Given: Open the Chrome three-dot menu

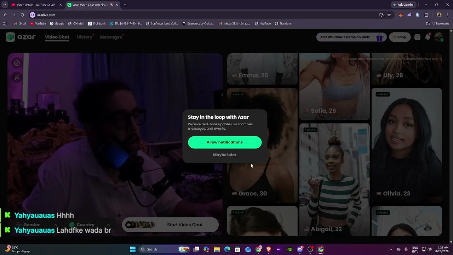Looking at the screenshot, I should tap(448, 15).
